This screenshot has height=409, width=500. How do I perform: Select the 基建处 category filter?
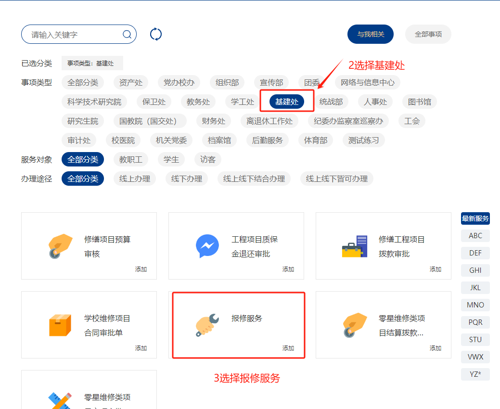coord(287,102)
